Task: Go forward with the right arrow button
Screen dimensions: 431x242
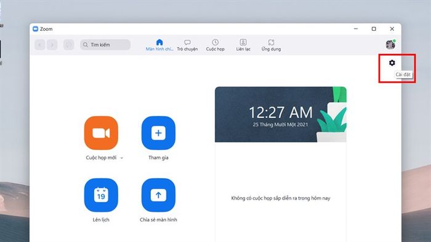Action: click(52, 45)
